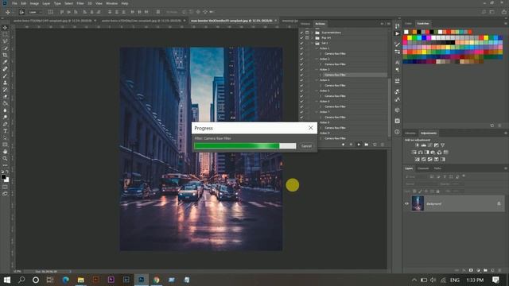The image size is (509, 286).
Task: Open the Filter menu
Action: (80, 3)
